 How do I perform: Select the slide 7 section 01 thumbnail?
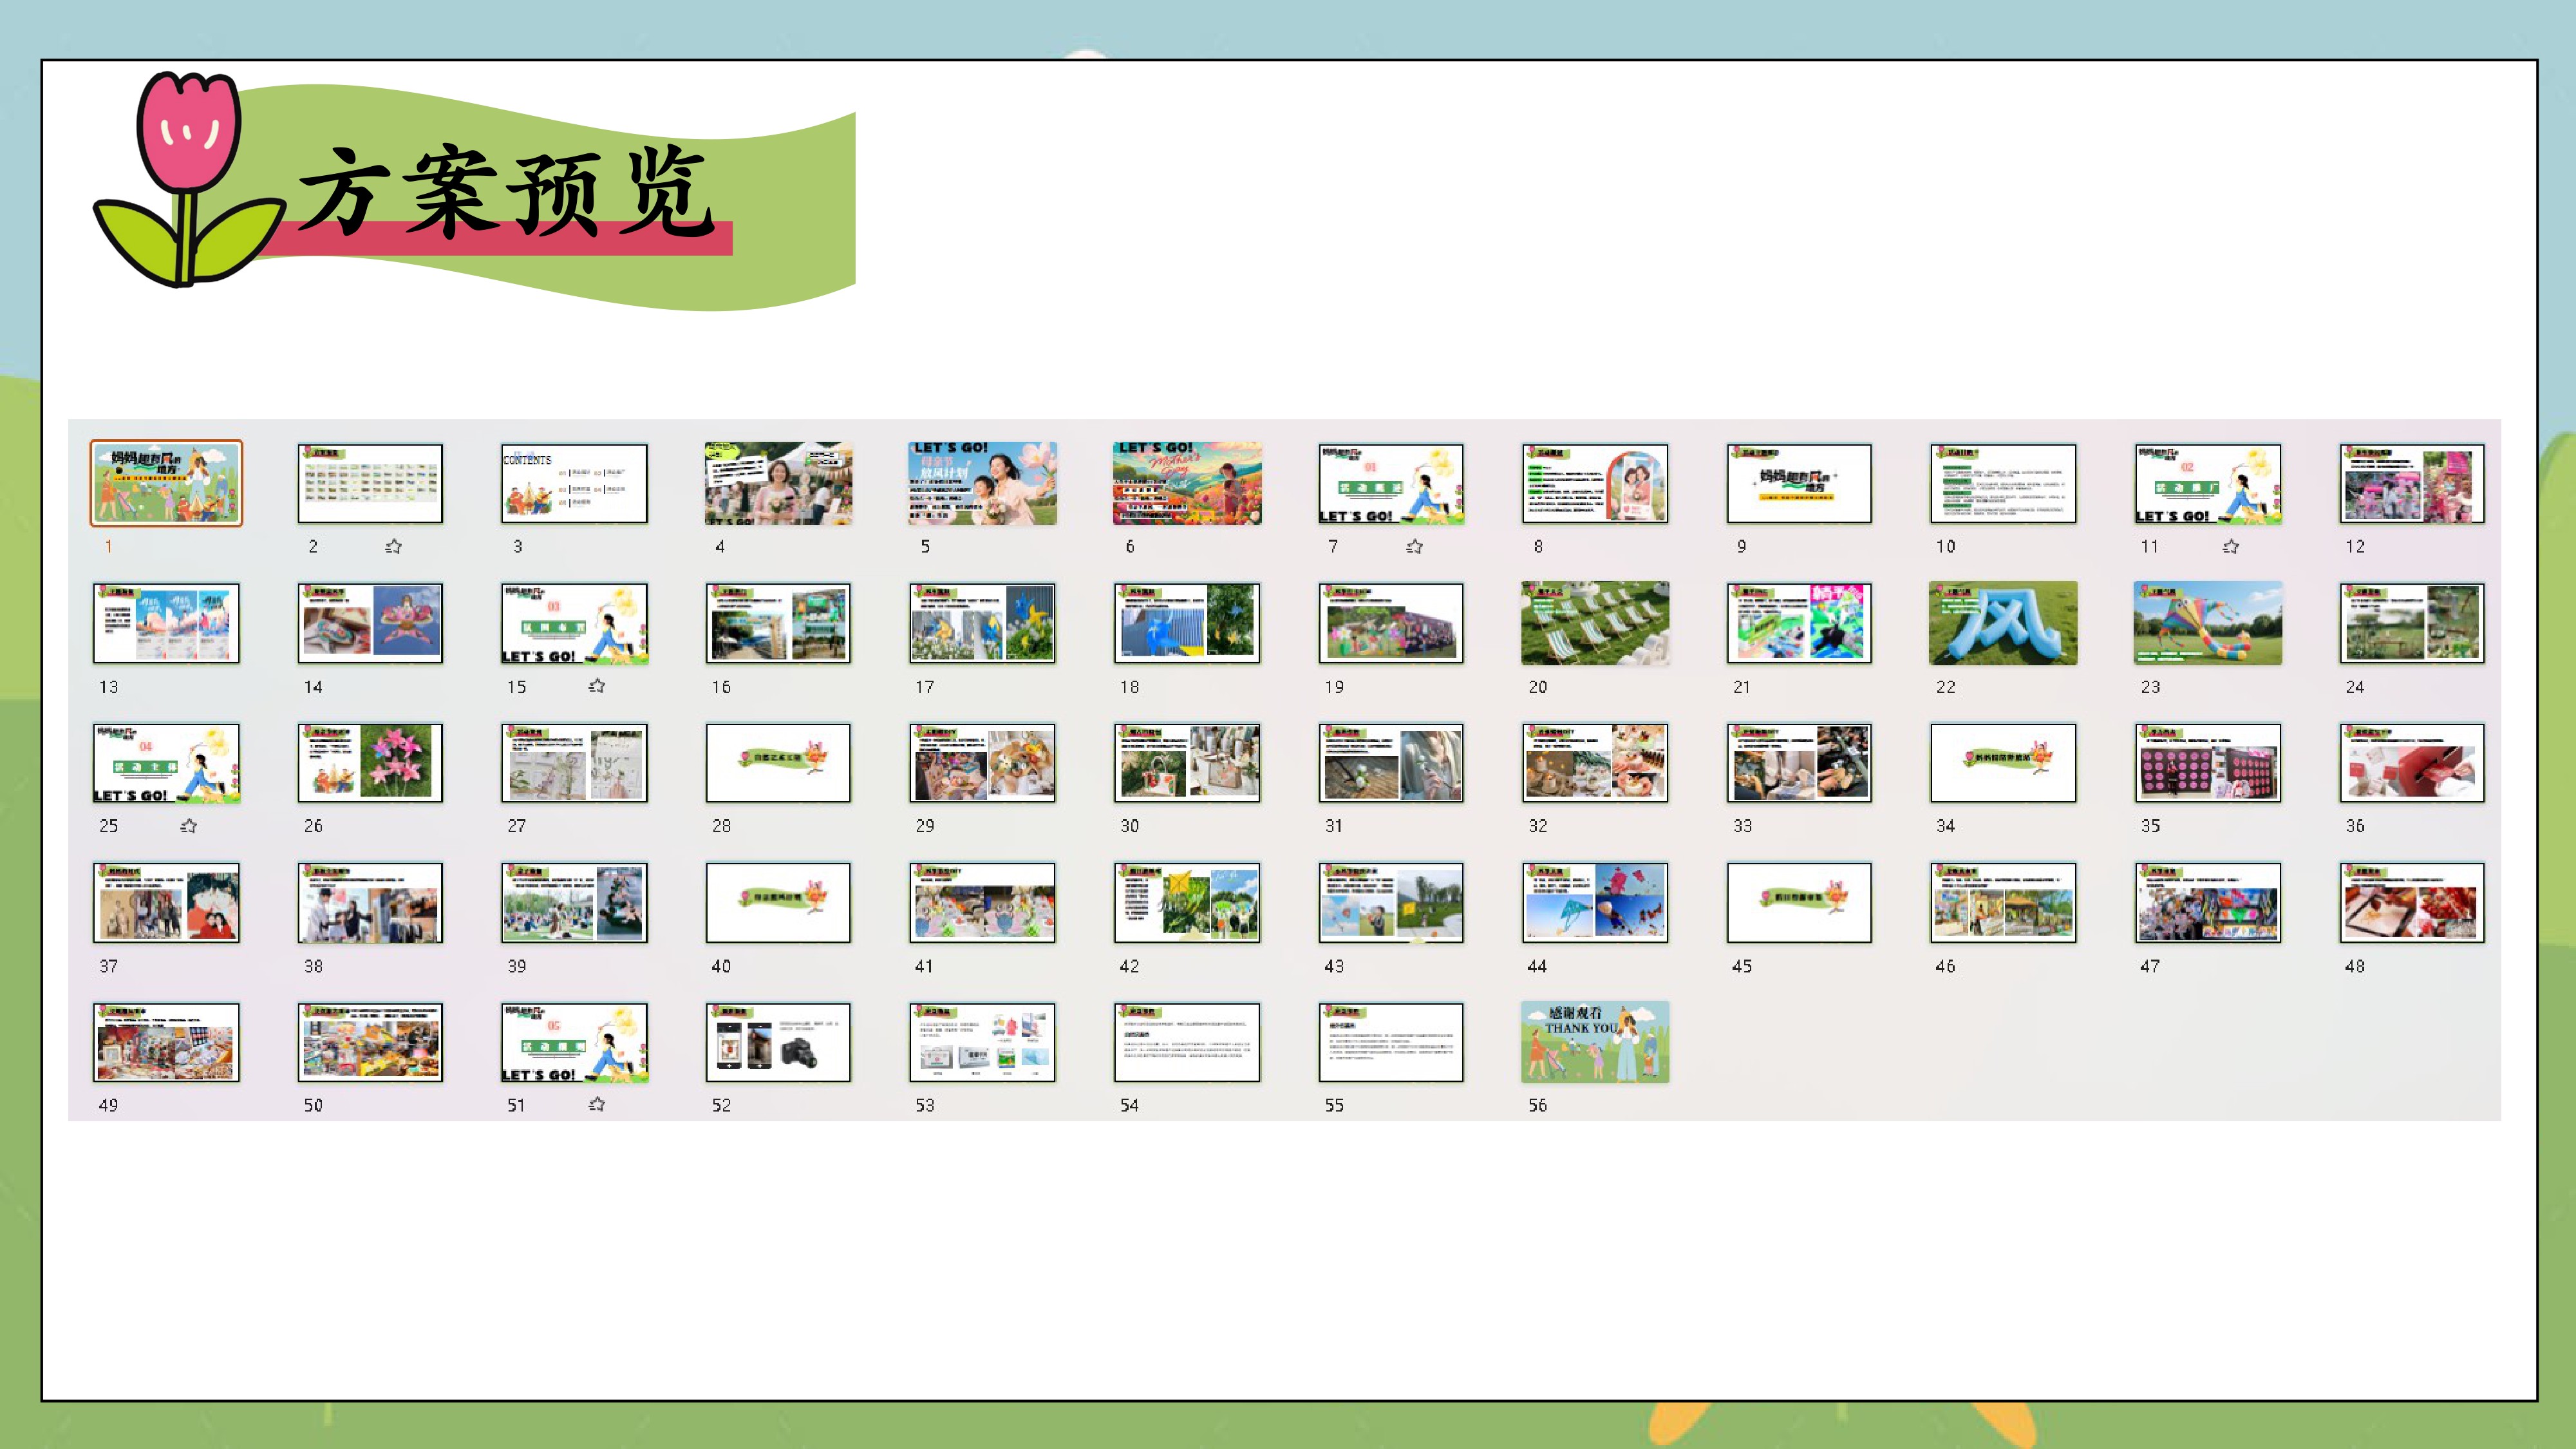[1391, 483]
